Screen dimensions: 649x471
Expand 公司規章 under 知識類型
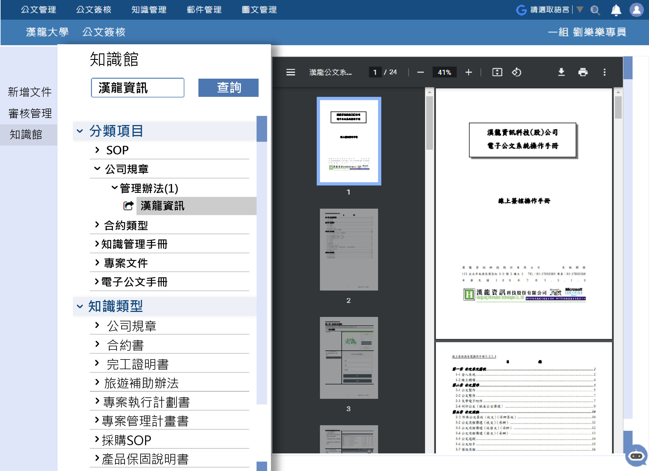coord(97,325)
